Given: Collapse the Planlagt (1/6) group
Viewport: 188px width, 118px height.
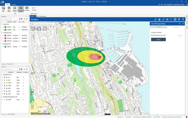Looking at the screenshot, I should coord(2,44).
